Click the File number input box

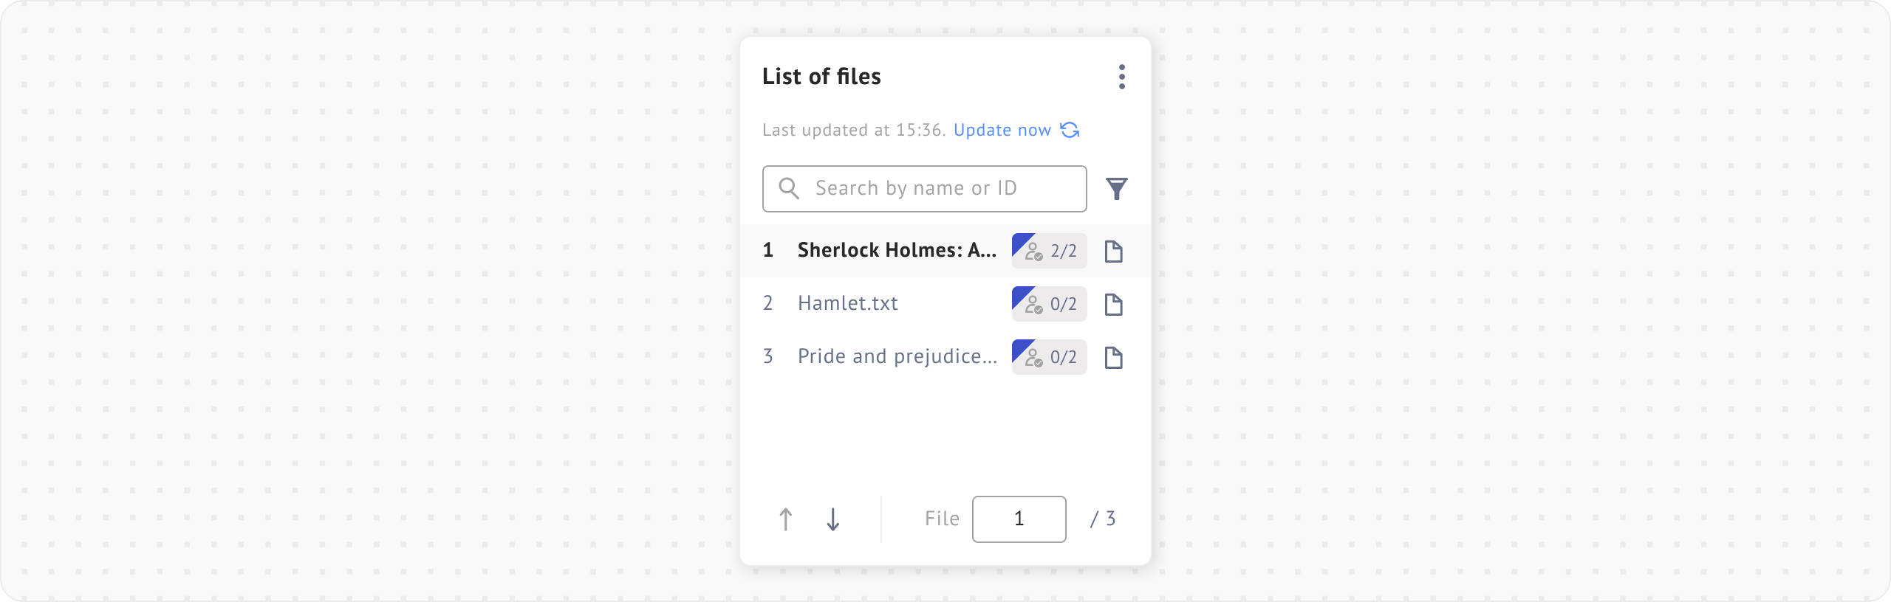pos(1019,519)
